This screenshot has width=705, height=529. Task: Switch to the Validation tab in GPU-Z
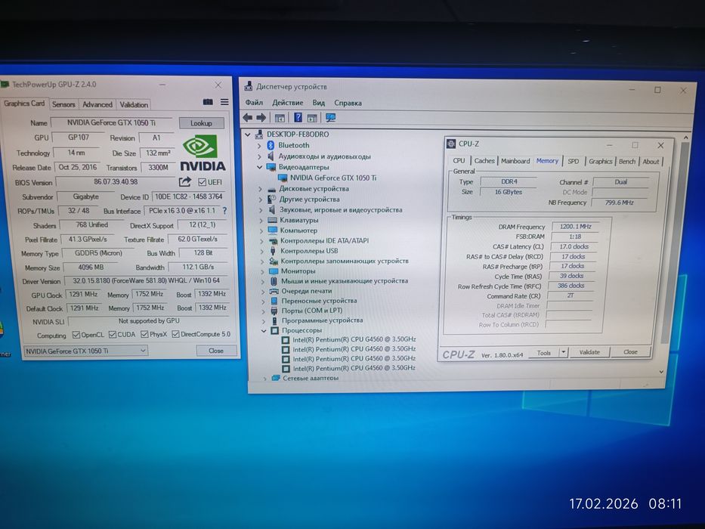(134, 104)
